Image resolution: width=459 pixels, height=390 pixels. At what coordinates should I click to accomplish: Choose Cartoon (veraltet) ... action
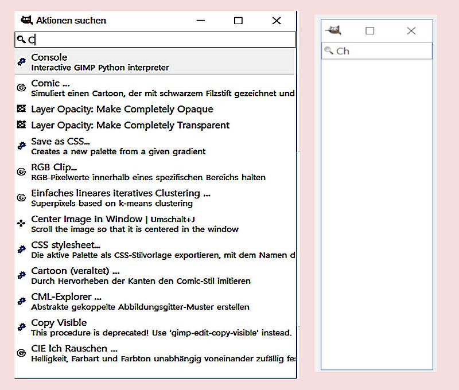point(154,276)
